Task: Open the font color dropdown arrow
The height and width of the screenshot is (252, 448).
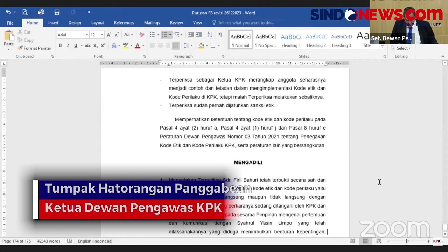Action: 143,45
